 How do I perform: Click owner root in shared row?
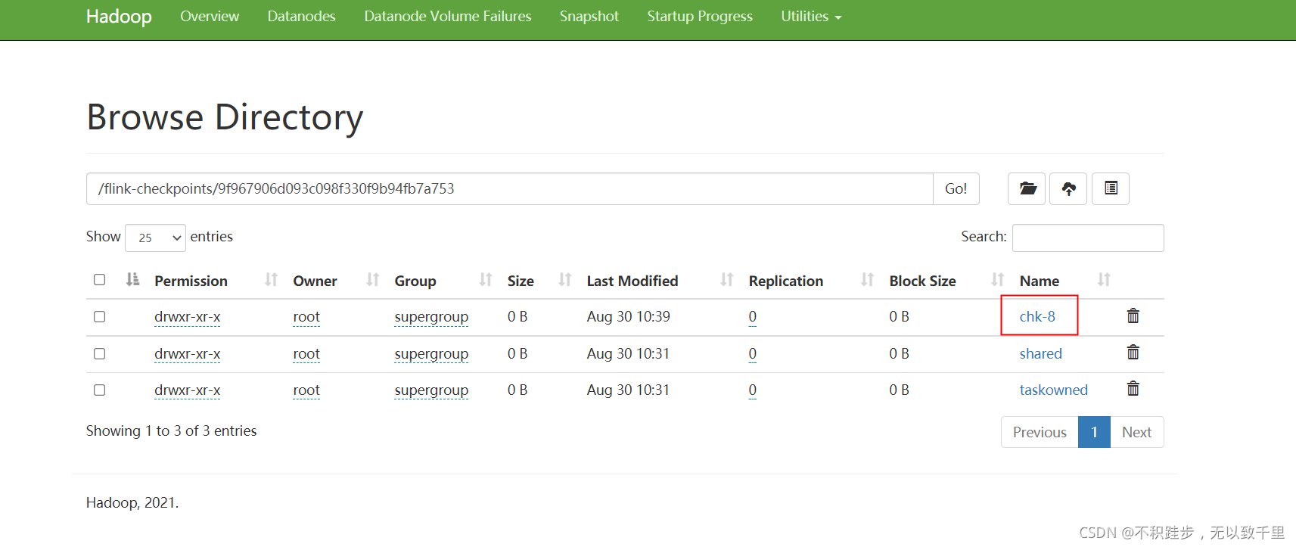pos(306,353)
